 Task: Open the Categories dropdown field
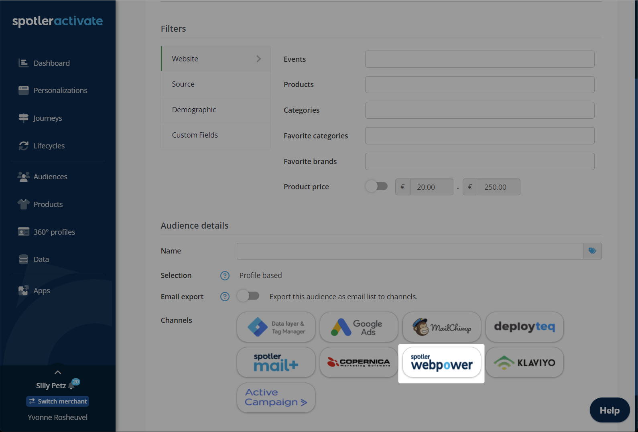480,110
